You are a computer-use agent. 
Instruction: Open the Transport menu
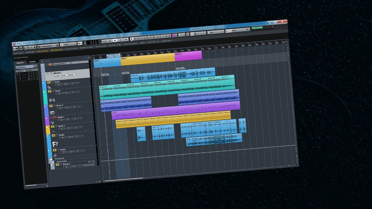click(x=74, y=38)
